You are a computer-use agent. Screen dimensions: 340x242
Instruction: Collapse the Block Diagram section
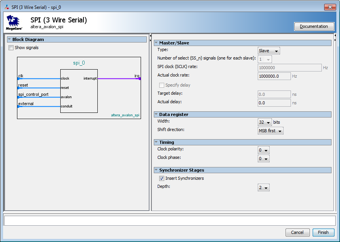pyautogui.click(x=9, y=39)
